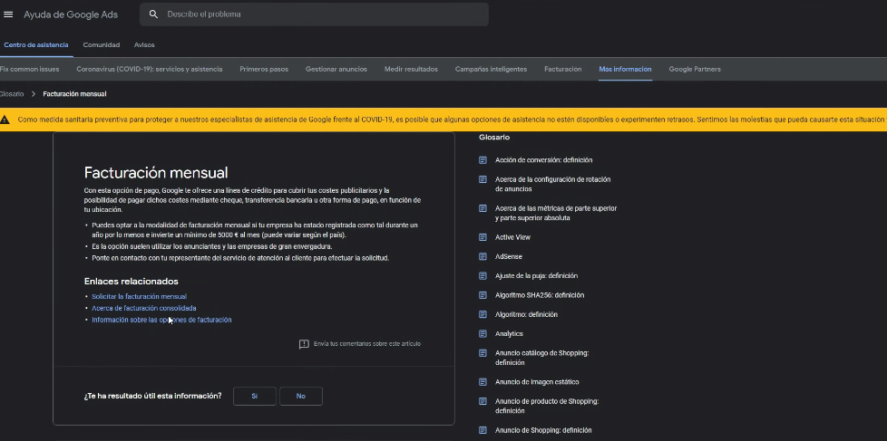
Task: Open the Medir resultados menu
Action: [411, 69]
